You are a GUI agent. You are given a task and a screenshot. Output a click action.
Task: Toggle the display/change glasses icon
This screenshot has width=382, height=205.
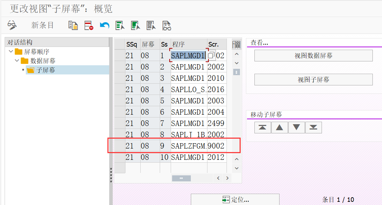(12, 25)
